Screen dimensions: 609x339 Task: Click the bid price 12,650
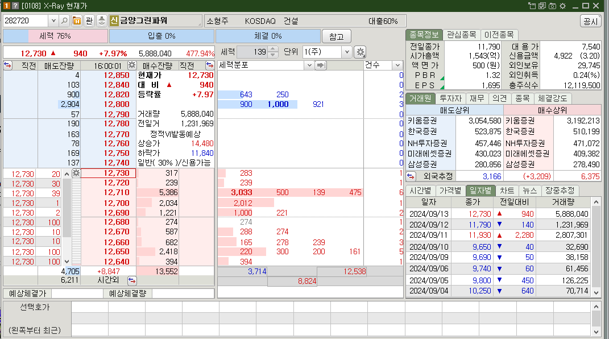click(x=116, y=251)
